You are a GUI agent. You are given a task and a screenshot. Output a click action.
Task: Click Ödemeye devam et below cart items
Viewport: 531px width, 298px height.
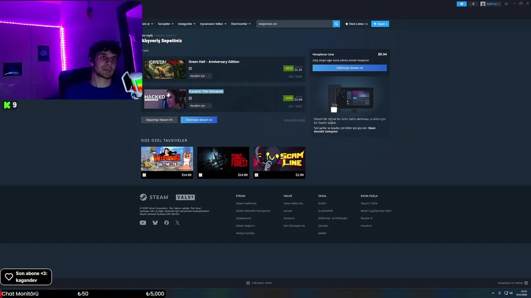point(199,120)
